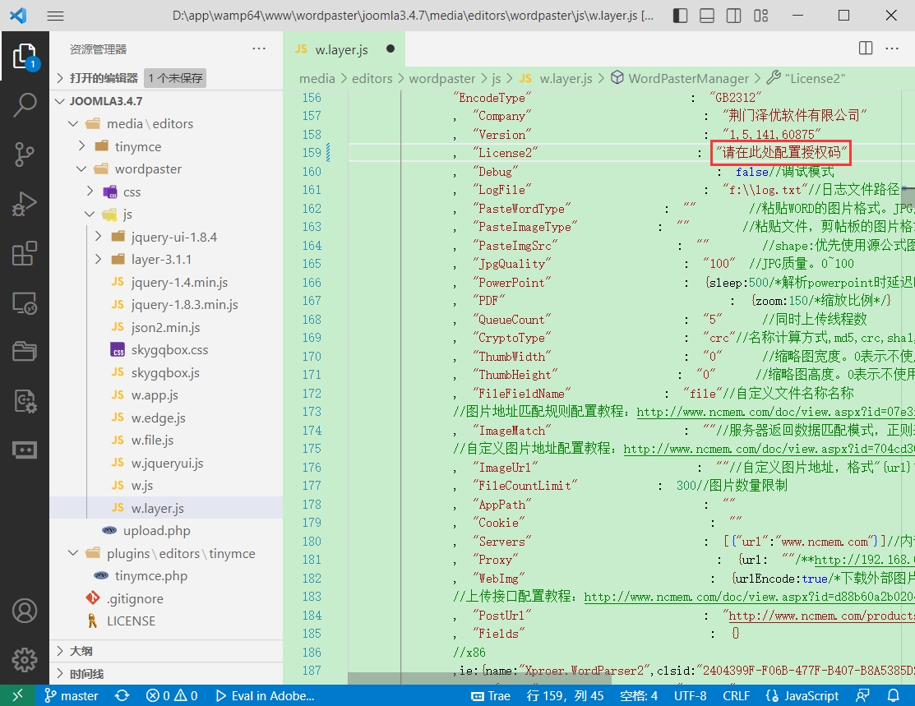Viewport: 915px width, 706px height.
Task: Click the master branch status button
Action: (72, 695)
